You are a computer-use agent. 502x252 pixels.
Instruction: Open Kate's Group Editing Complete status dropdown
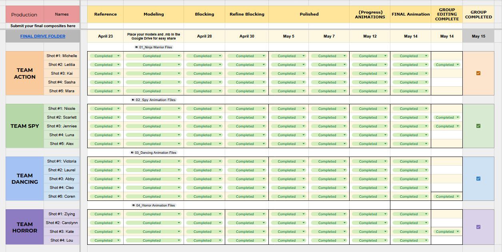457,232
